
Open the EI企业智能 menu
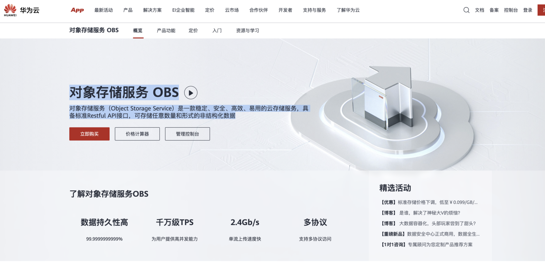click(184, 10)
